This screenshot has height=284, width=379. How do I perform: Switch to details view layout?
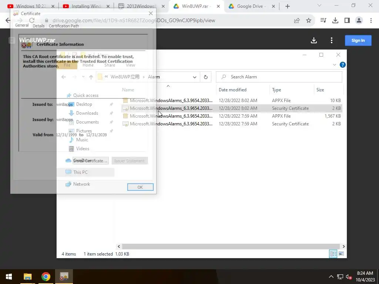point(333,254)
